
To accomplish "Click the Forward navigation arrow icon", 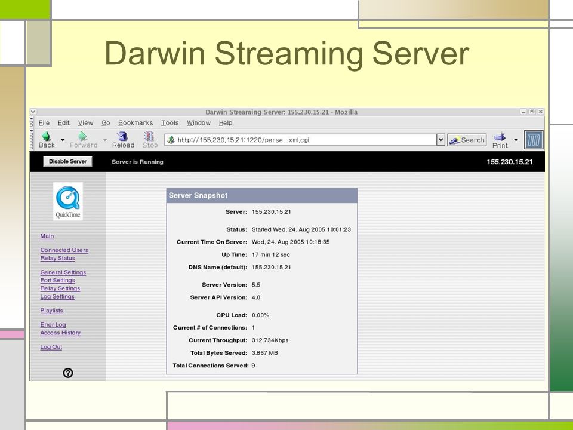I will pos(83,136).
